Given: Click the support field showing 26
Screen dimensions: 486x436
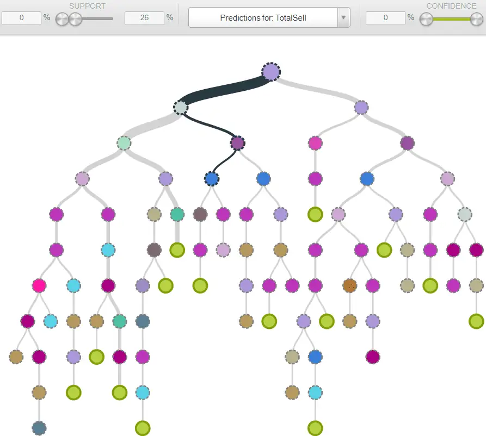Looking at the screenshot, I should [144, 17].
